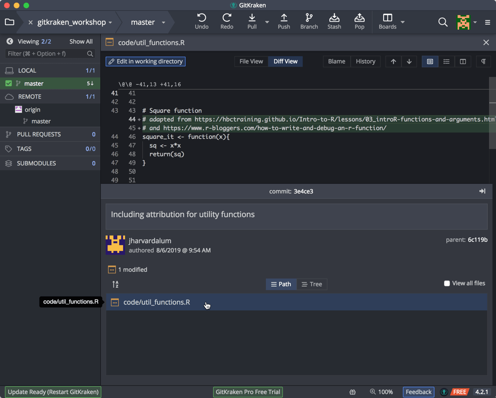Switch file list to Tree view
The height and width of the screenshot is (398, 496).
[x=311, y=284]
